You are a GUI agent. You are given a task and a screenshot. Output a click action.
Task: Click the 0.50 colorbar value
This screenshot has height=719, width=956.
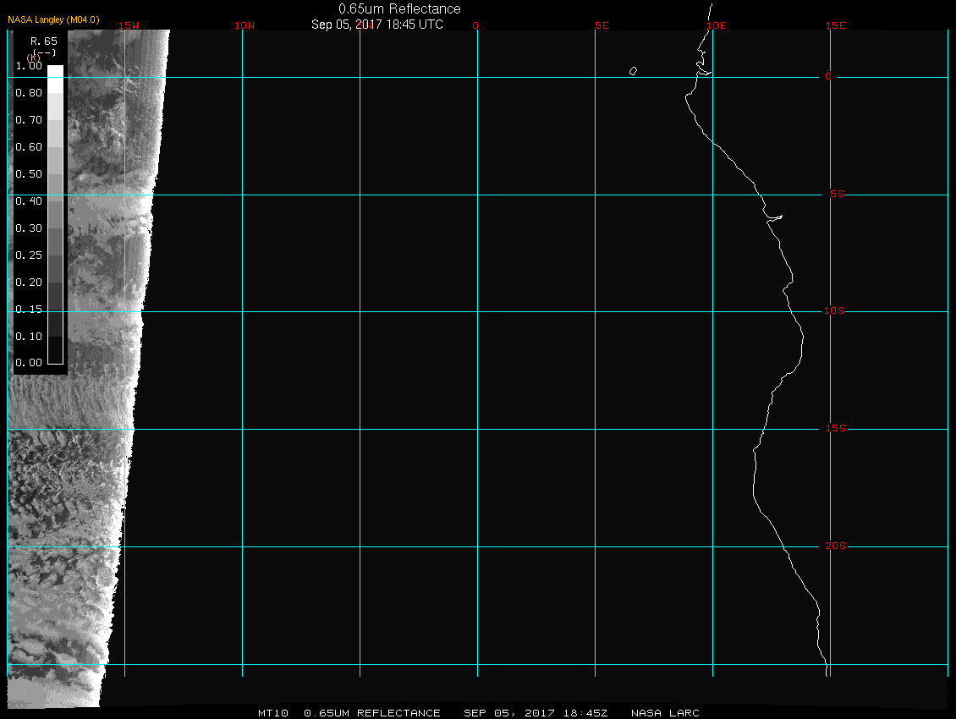pos(29,173)
